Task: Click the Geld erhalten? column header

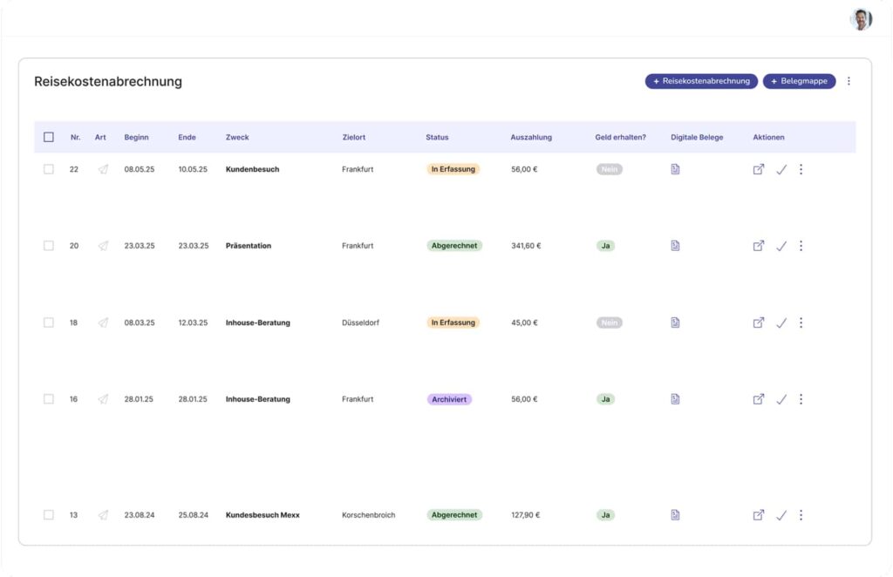Action: click(x=620, y=137)
